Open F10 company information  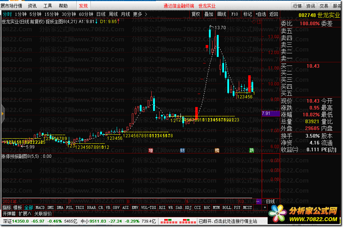click(234, 14)
